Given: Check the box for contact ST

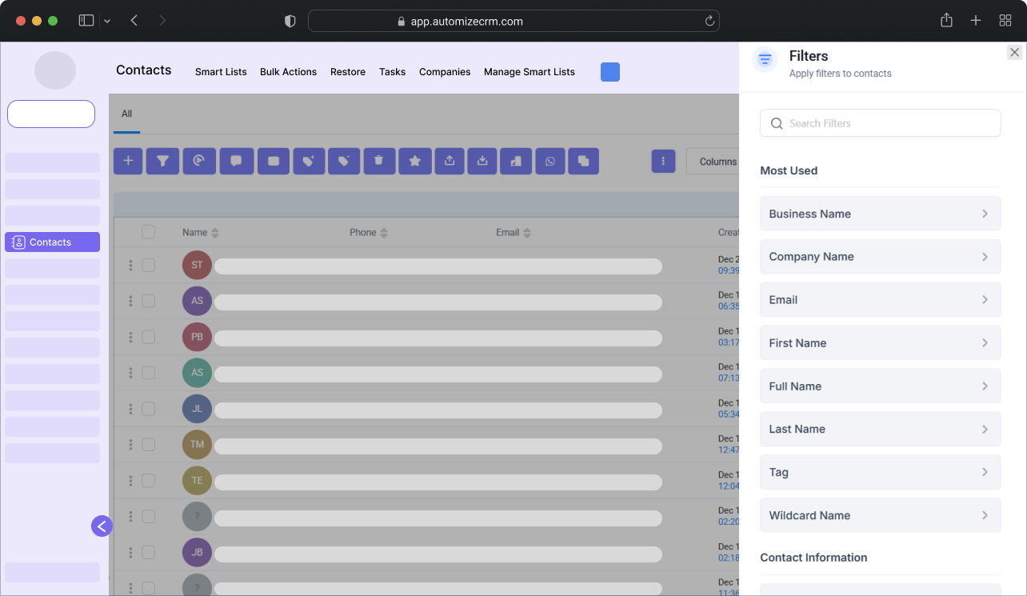Looking at the screenshot, I should (x=149, y=265).
